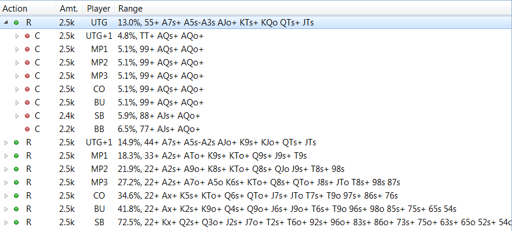512x231 pixels.
Task: Select range starting '41.8%, 22+ Ax+'
Action: click(x=287, y=209)
